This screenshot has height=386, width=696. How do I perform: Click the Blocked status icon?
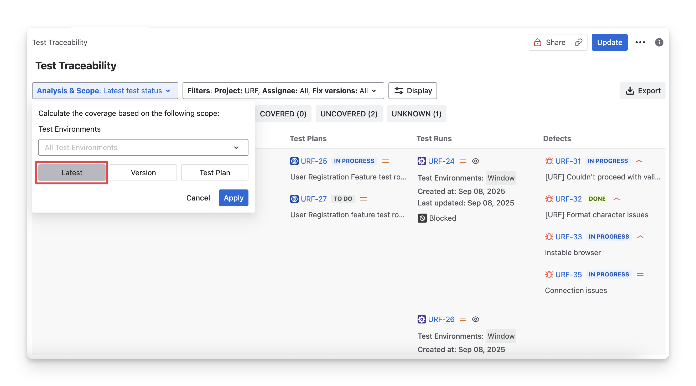(422, 218)
